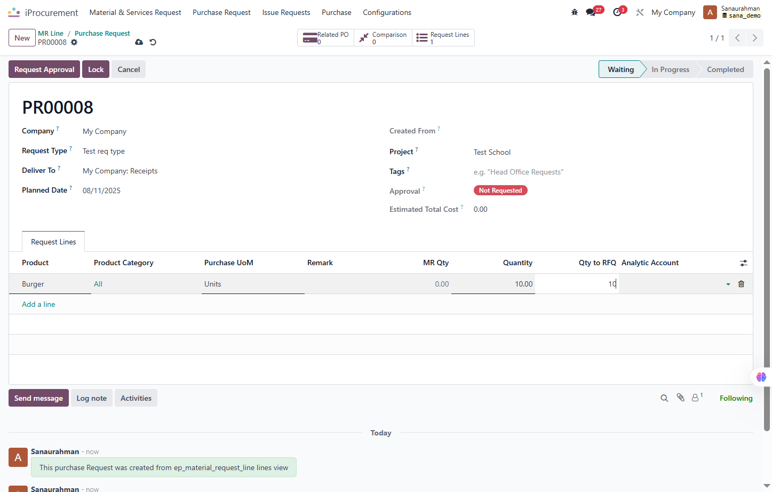Open the iProcurement app home icon
Screen dimensions: 772x492
click(x=14, y=12)
